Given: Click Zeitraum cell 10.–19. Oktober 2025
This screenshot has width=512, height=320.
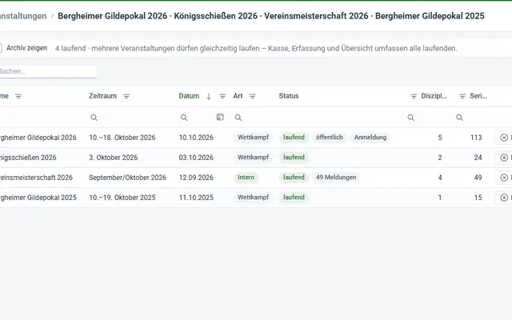Looking at the screenshot, I should [122, 198].
